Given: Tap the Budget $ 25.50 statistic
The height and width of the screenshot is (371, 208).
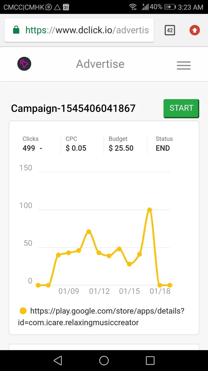Looking at the screenshot, I should tap(121, 144).
